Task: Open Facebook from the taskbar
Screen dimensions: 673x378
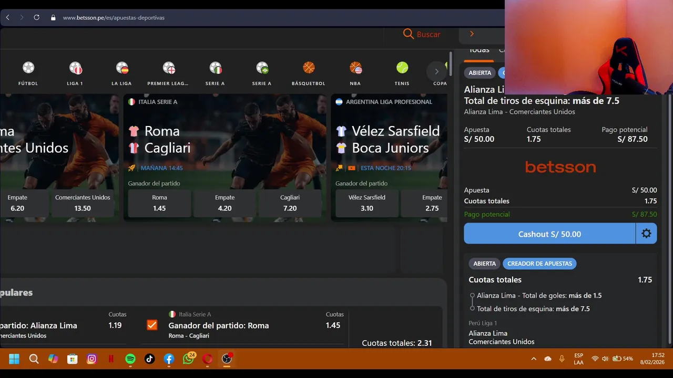Action: (169, 359)
